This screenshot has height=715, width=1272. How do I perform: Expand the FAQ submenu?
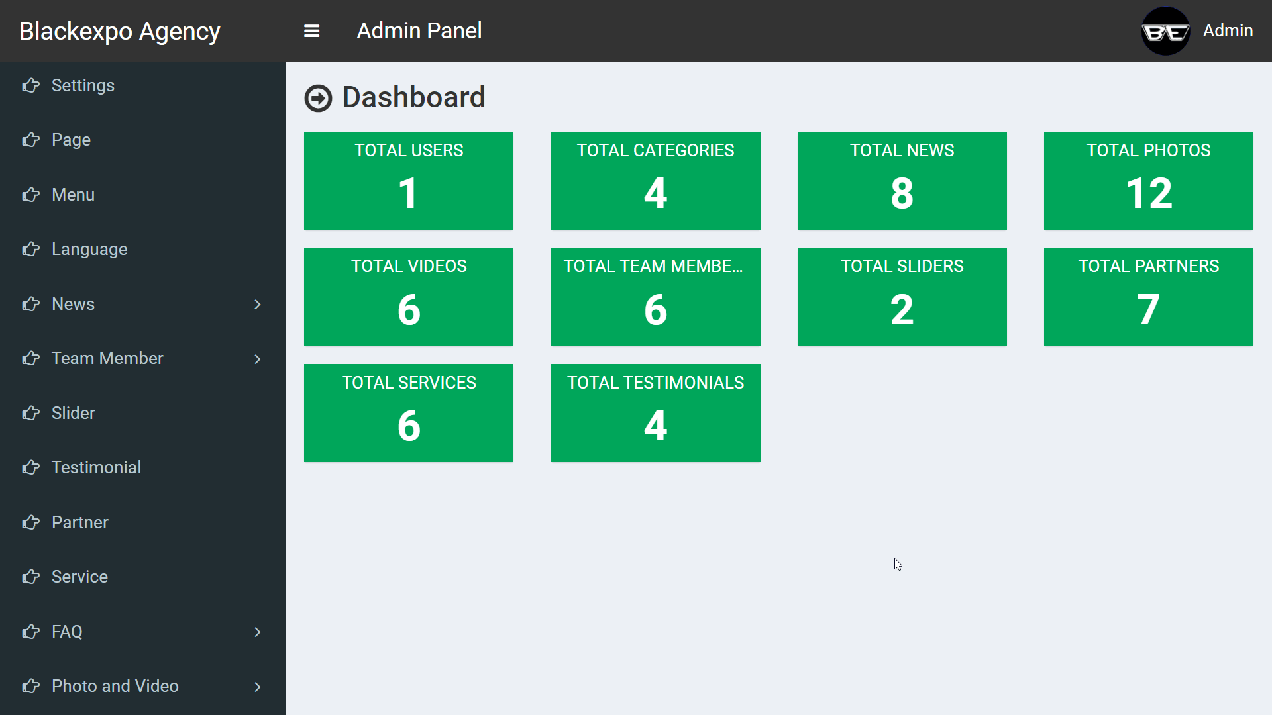(257, 632)
